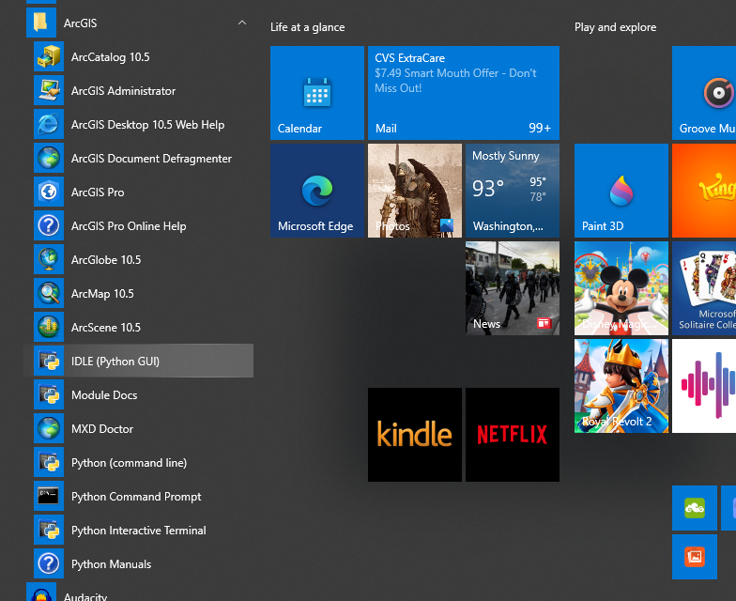The width and height of the screenshot is (736, 601).
Task: Open the Mail tile with CVS ExtraCare
Action: coord(464,93)
